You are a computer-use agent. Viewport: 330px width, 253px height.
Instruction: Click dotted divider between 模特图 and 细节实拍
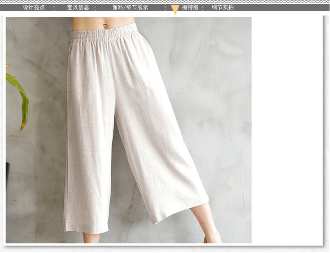(x=203, y=8)
